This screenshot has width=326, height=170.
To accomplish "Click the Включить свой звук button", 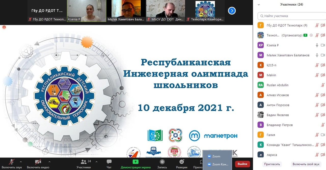I will [306, 164].
